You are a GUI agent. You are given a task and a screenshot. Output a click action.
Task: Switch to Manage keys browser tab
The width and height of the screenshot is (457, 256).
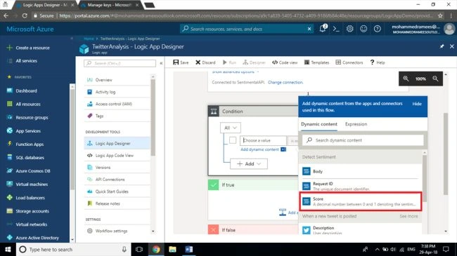click(109, 5)
